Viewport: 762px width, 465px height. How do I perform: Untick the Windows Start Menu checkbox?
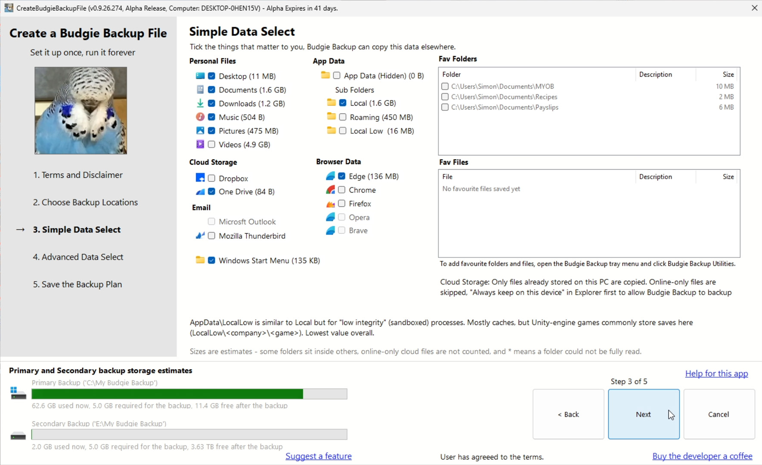pyautogui.click(x=211, y=260)
